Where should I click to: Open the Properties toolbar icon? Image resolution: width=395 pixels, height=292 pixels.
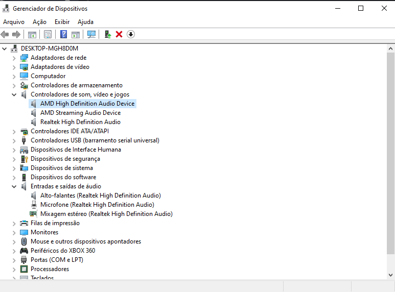48,34
